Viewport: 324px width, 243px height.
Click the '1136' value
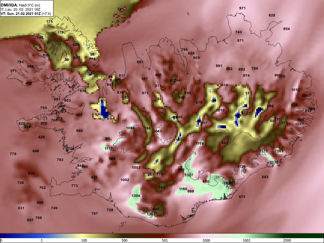241,167
